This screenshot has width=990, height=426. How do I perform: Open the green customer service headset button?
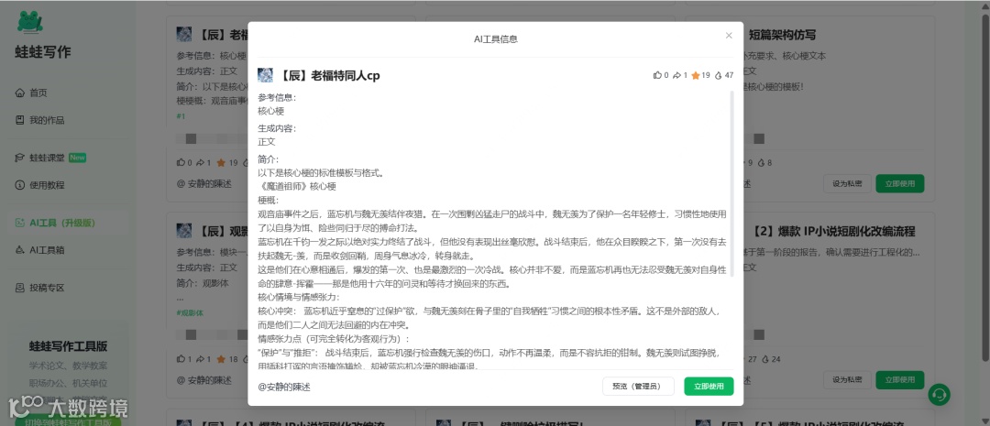coord(939,395)
